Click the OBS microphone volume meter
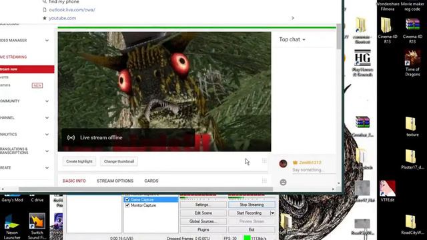The height and width of the screenshot is (240, 427). tap(203, 197)
